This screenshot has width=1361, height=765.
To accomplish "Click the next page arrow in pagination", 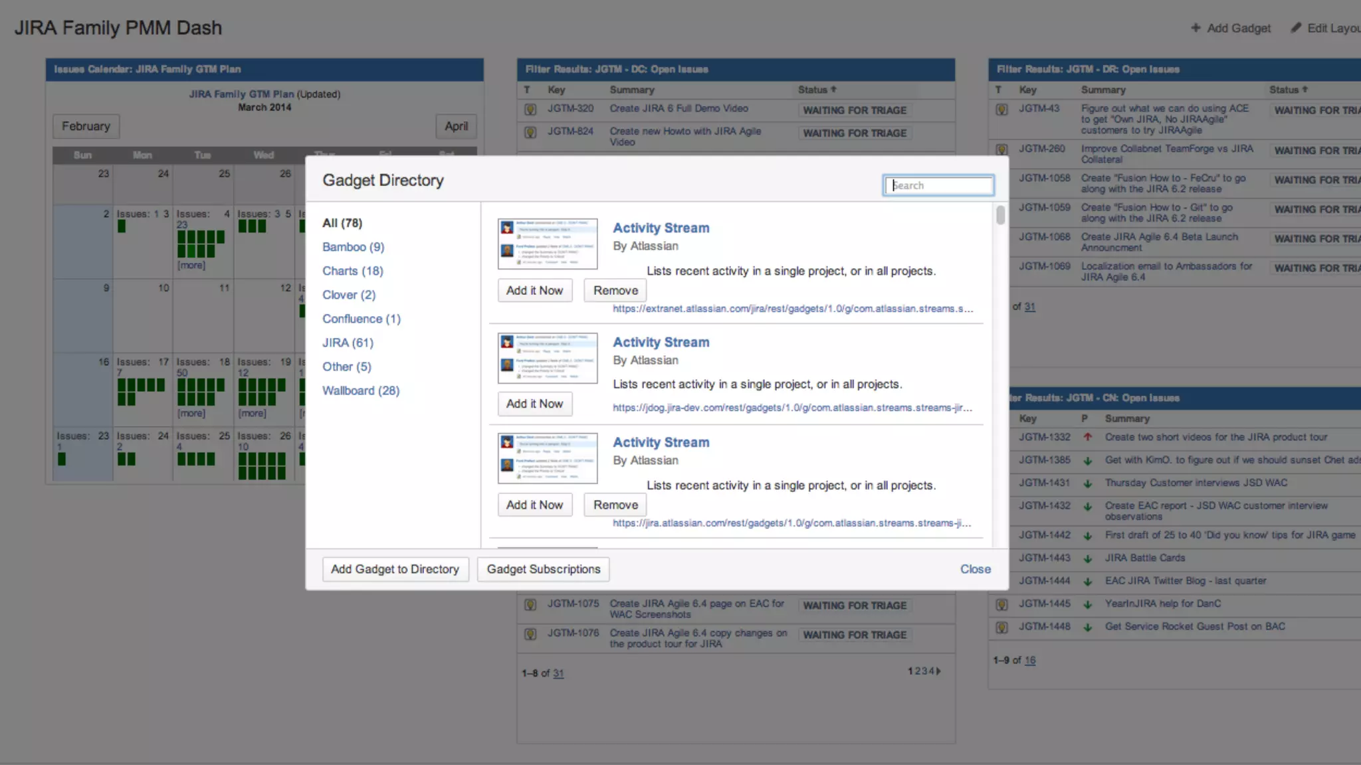I will point(938,671).
